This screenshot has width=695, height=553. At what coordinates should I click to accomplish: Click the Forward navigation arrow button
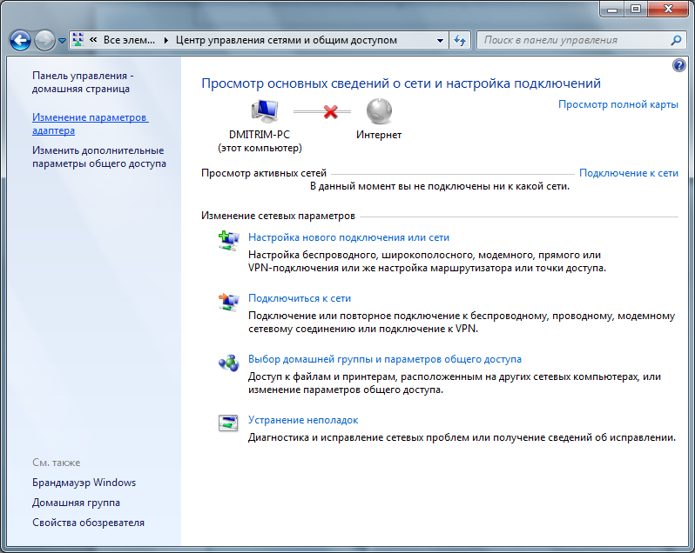pos(44,40)
